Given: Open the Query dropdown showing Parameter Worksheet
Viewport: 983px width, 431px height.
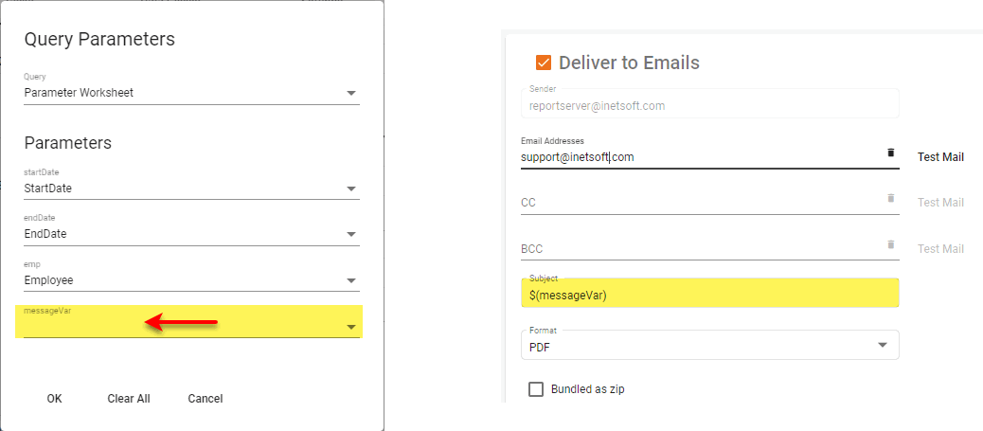Looking at the screenshot, I should pyautogui.click(x=351, y=93).
